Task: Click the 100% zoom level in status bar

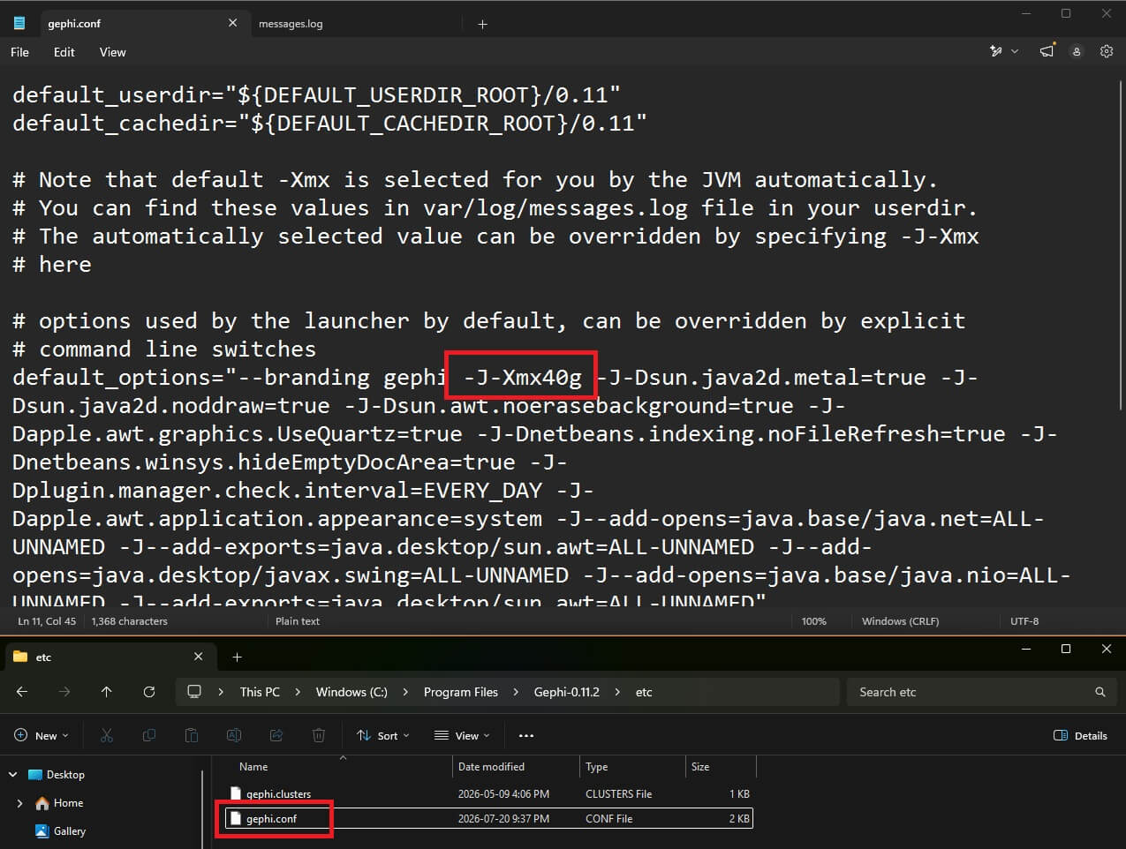Action: pos(813,621)
